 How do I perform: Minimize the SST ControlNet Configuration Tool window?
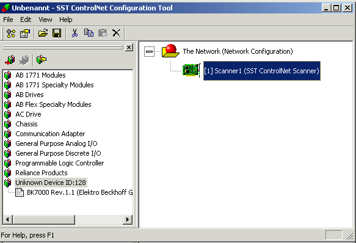click(x=326, y=8)
